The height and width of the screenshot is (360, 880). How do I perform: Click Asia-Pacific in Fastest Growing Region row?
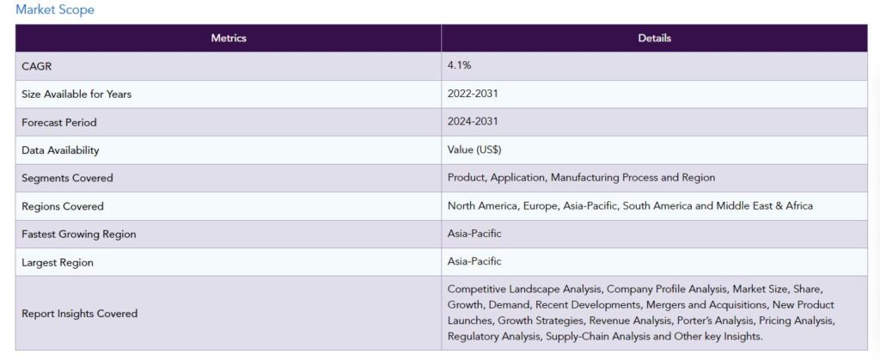(474, 234)
